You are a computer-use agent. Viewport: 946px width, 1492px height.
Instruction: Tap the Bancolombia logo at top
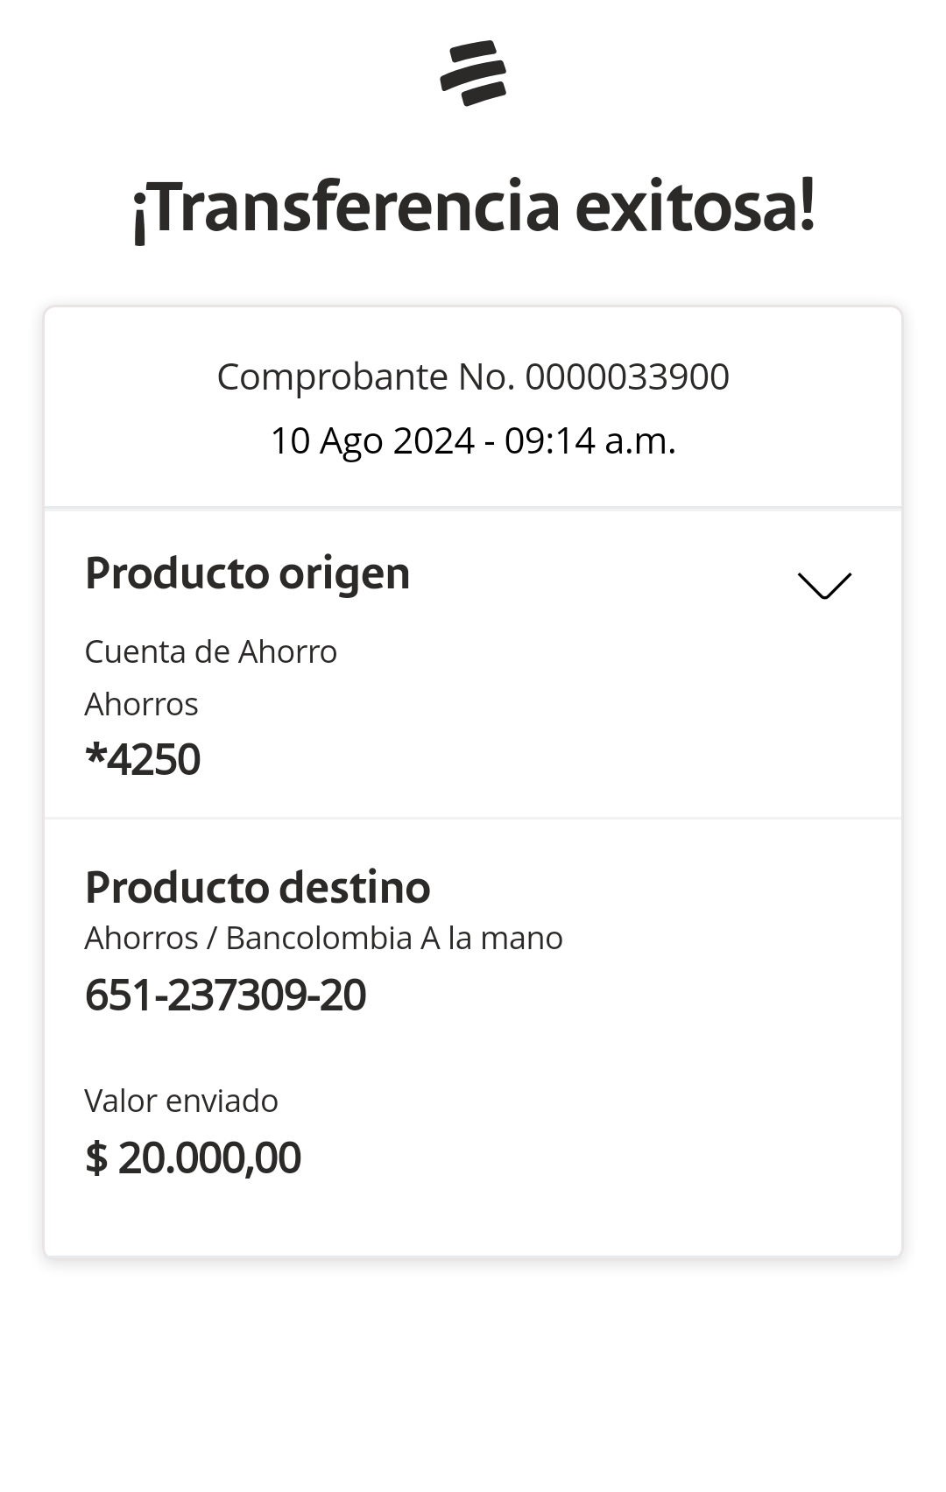(x=473, y=73)
